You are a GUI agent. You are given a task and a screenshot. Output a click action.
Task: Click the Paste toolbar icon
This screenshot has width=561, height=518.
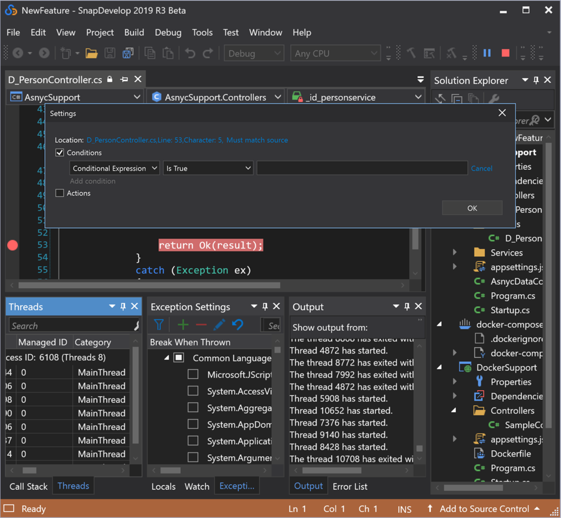coord(168,54)
